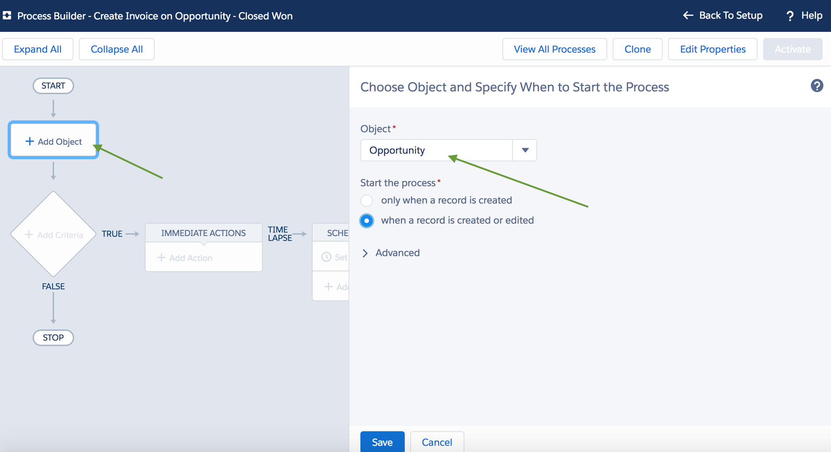Screen dimensions: 831x452
Task: Click the 'Object' field label
Action: coord(376,129)
